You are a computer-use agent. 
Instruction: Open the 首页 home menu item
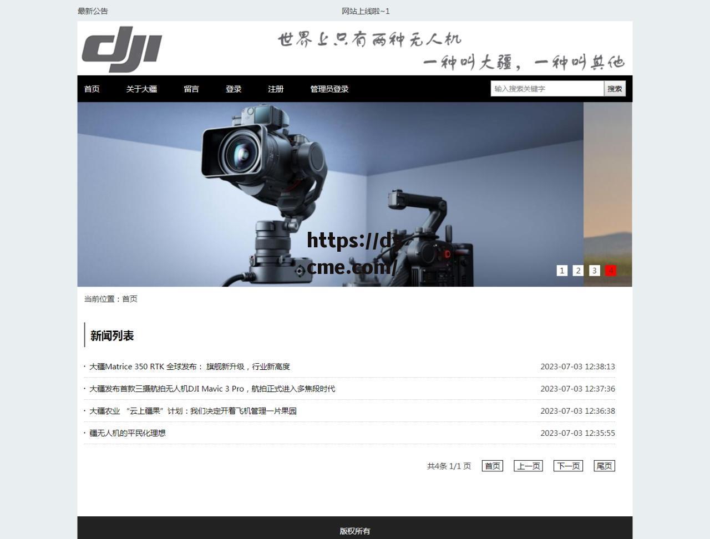[91, 89]
